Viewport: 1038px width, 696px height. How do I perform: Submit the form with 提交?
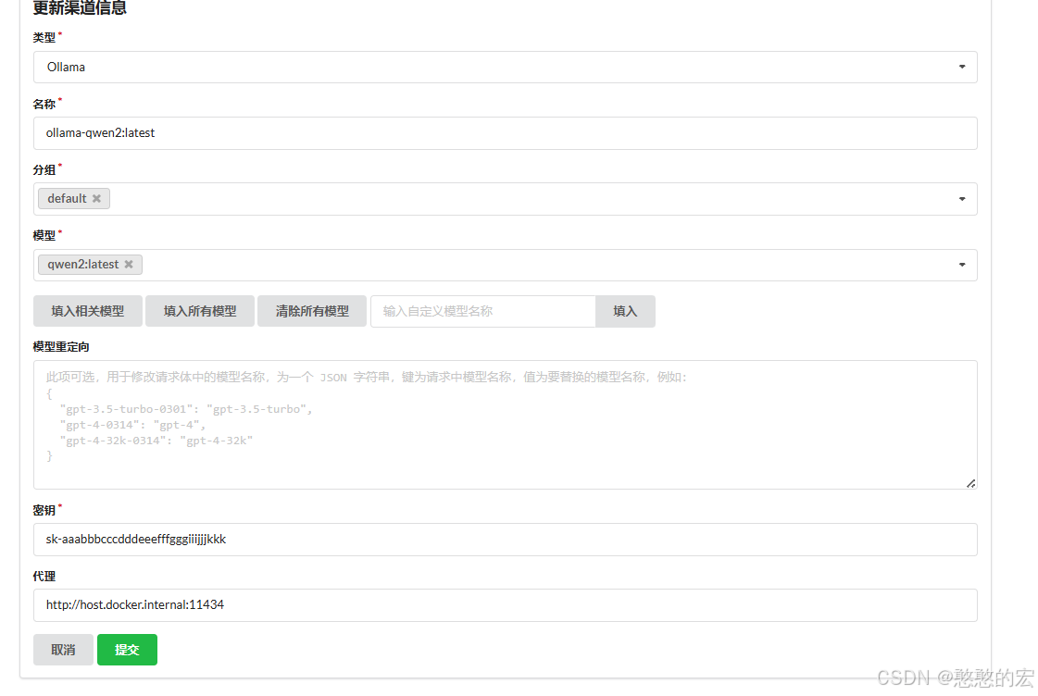click(127, 650)
